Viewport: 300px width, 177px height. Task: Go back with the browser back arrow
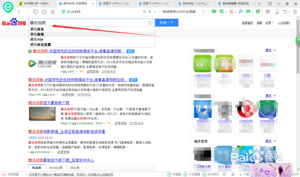19,12
